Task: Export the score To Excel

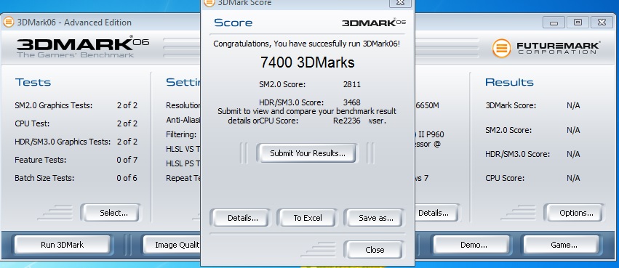Action: (308, 218)
